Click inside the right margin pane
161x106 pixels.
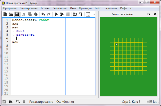(80, 56)
